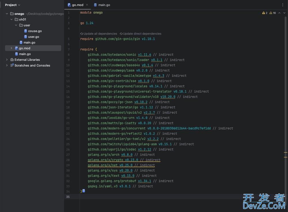This screenshot has width=288, height=212.
Task: Collapse the user folder
Action: click(x=16, y=25)
